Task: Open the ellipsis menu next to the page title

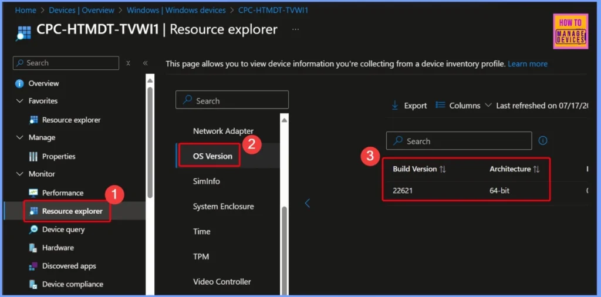Action: (296, 29)
